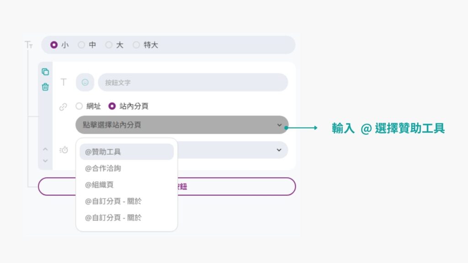Click the timer stopwatch icon
The height and width of the screenshot is (263, 468).
point(64,150)
